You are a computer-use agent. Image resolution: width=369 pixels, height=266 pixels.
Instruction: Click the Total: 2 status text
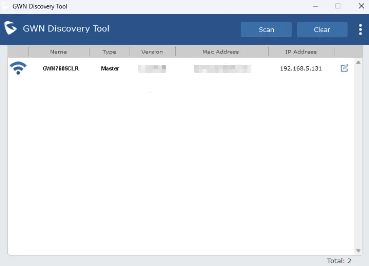[339, 261]
